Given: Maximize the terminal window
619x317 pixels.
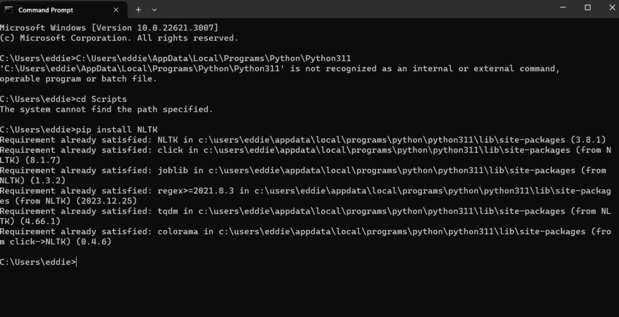Looking at the screenshot, I should (587, 7).
